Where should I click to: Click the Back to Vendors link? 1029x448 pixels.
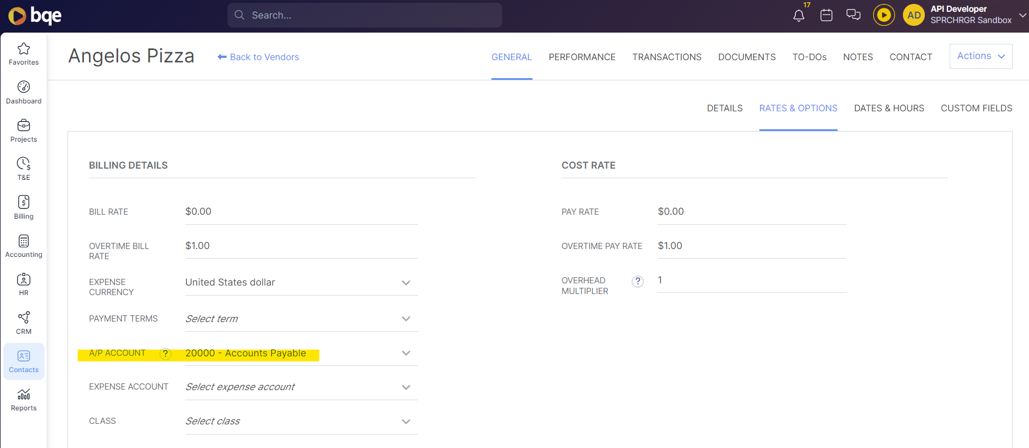(265, 57)
